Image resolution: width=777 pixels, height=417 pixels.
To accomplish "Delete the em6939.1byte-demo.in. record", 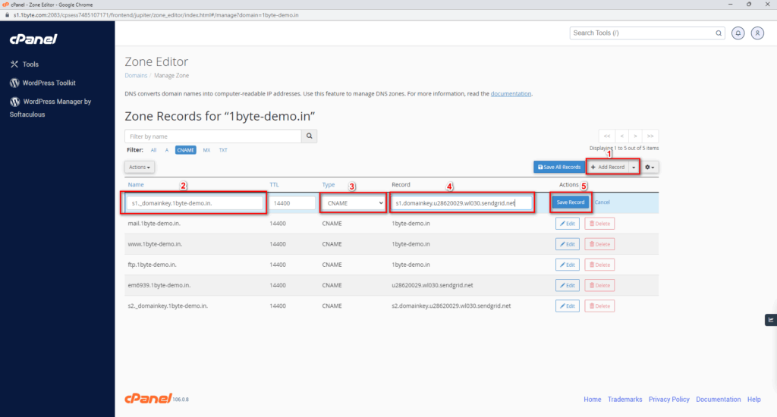I will coord(599,285).
